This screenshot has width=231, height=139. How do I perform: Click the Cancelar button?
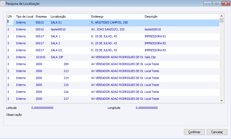pyautogui.click(x=217, y=132)
